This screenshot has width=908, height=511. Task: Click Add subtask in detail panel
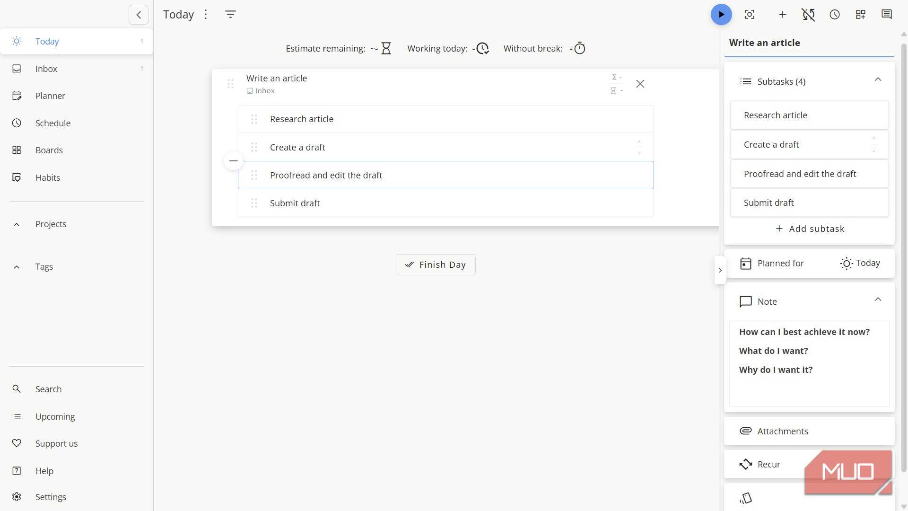(810, 229)
